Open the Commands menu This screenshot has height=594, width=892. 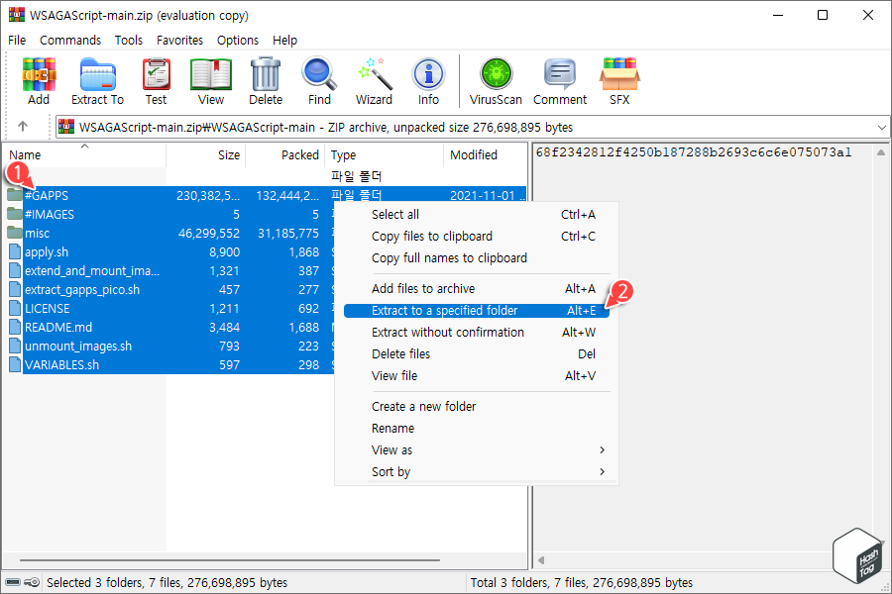tap(69, 40)
